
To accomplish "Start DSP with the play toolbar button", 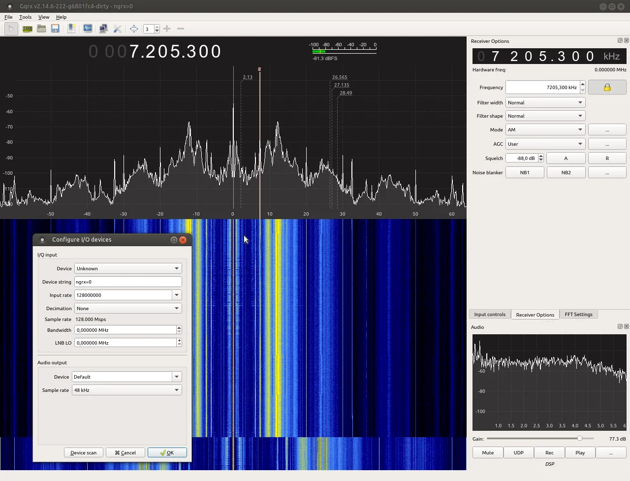I will [11, 29].
